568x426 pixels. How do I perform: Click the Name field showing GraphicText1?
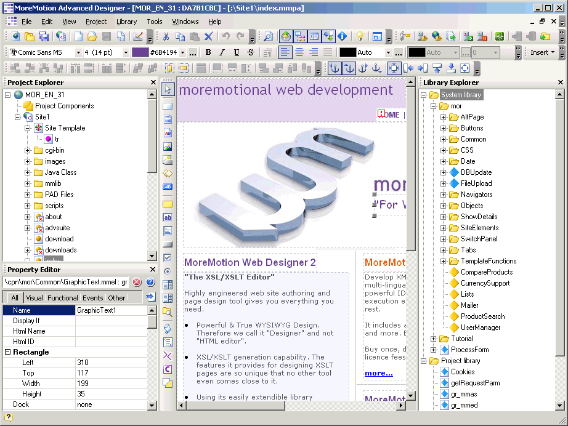pos(112,310)
